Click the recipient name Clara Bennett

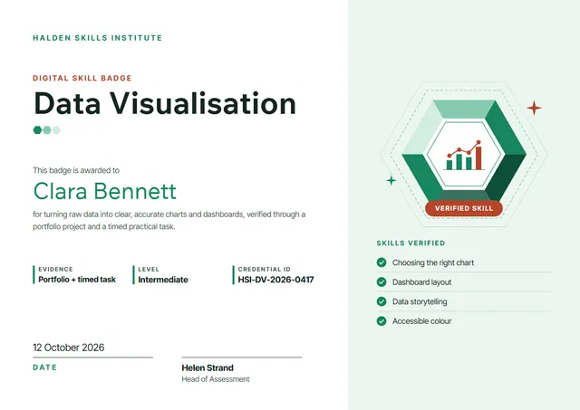click(x=105, y=191)
